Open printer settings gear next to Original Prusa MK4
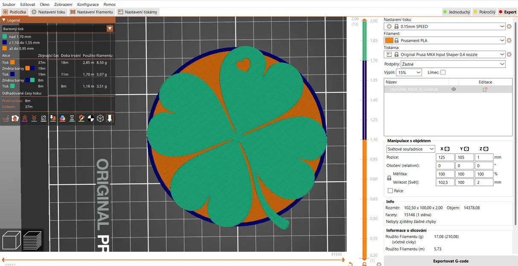Screen dimensions: 518x266 point(509,54)
